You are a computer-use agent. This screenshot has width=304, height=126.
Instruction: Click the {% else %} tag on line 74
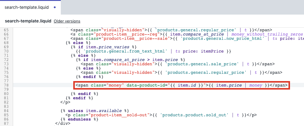pyautogui.click(x=88, y=68)
